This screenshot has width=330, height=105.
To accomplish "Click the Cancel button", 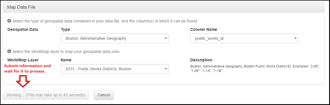I will click(x=104, y=95).
